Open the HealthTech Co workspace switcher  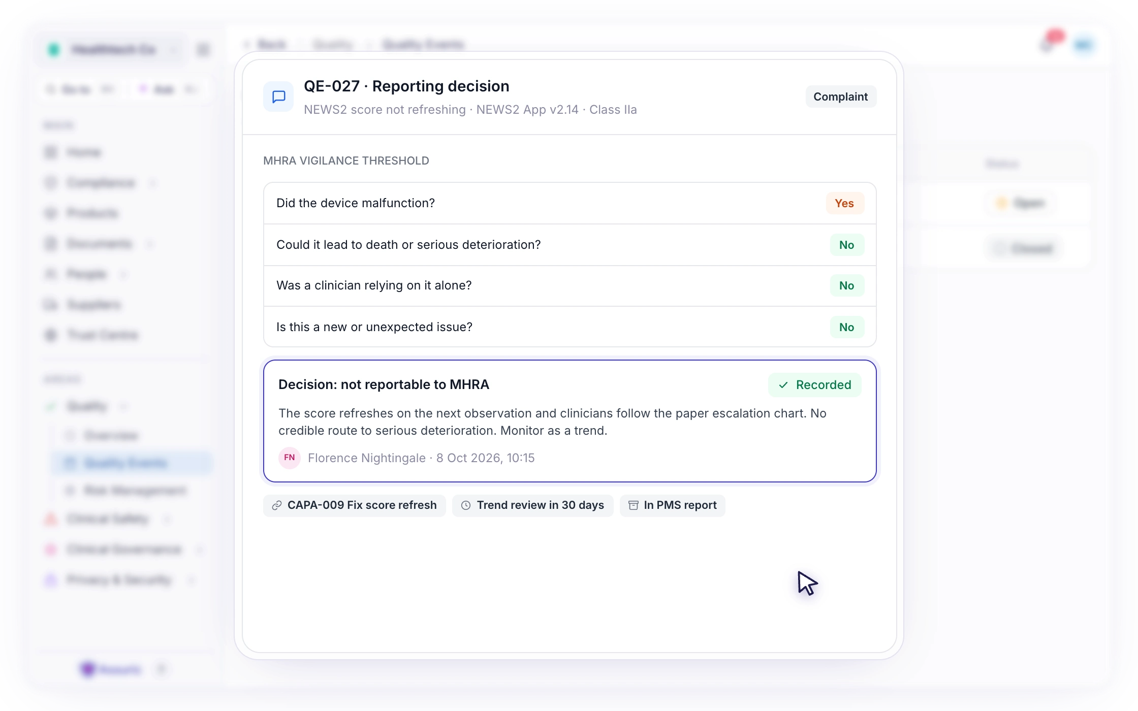point(113,50)
